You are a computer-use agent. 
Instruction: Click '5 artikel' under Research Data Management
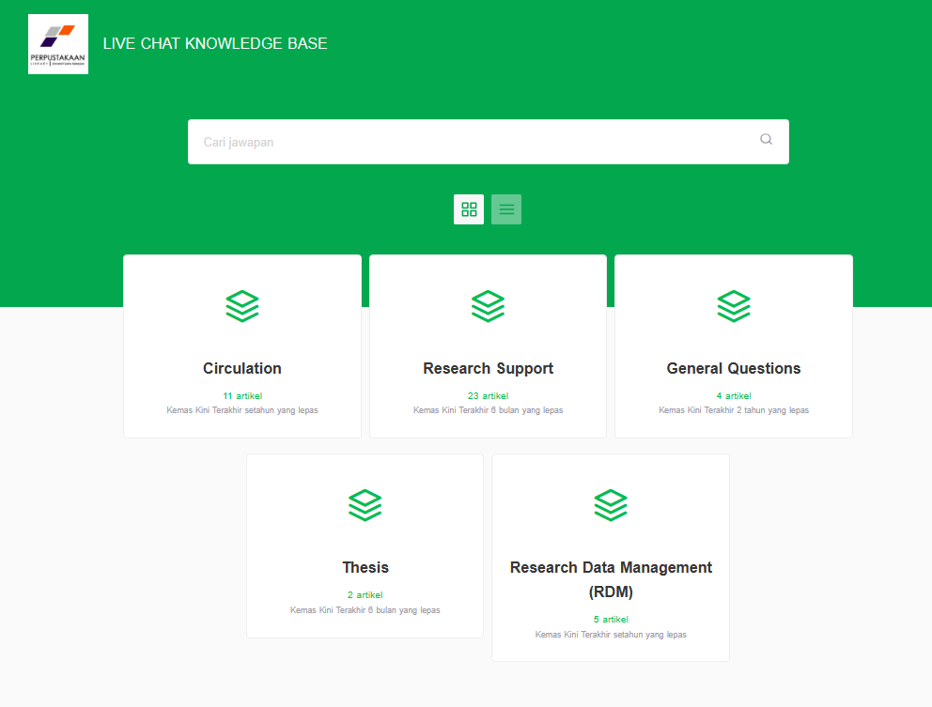click(611, 619)
